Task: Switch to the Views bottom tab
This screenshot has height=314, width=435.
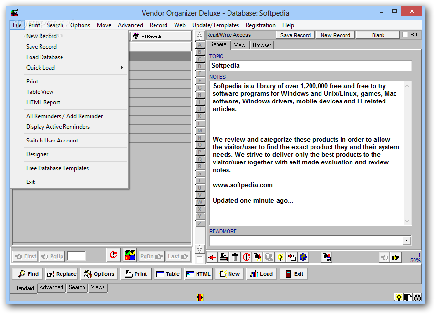Action: pos(98,287)
